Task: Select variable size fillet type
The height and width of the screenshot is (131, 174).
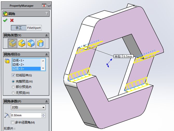Action: (x=22, y=43)
